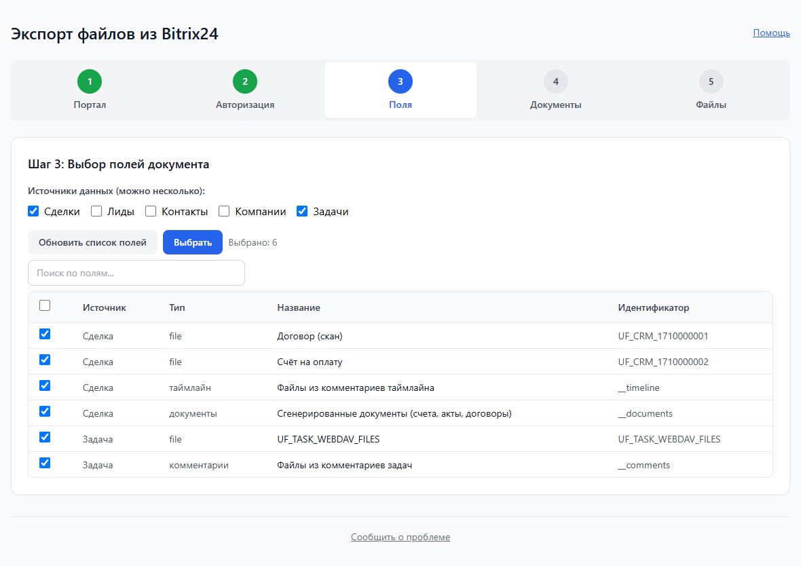This screenshot has height=566, width=801.
Task: Go to step 2 Авторизация
Action: (244, 90)
